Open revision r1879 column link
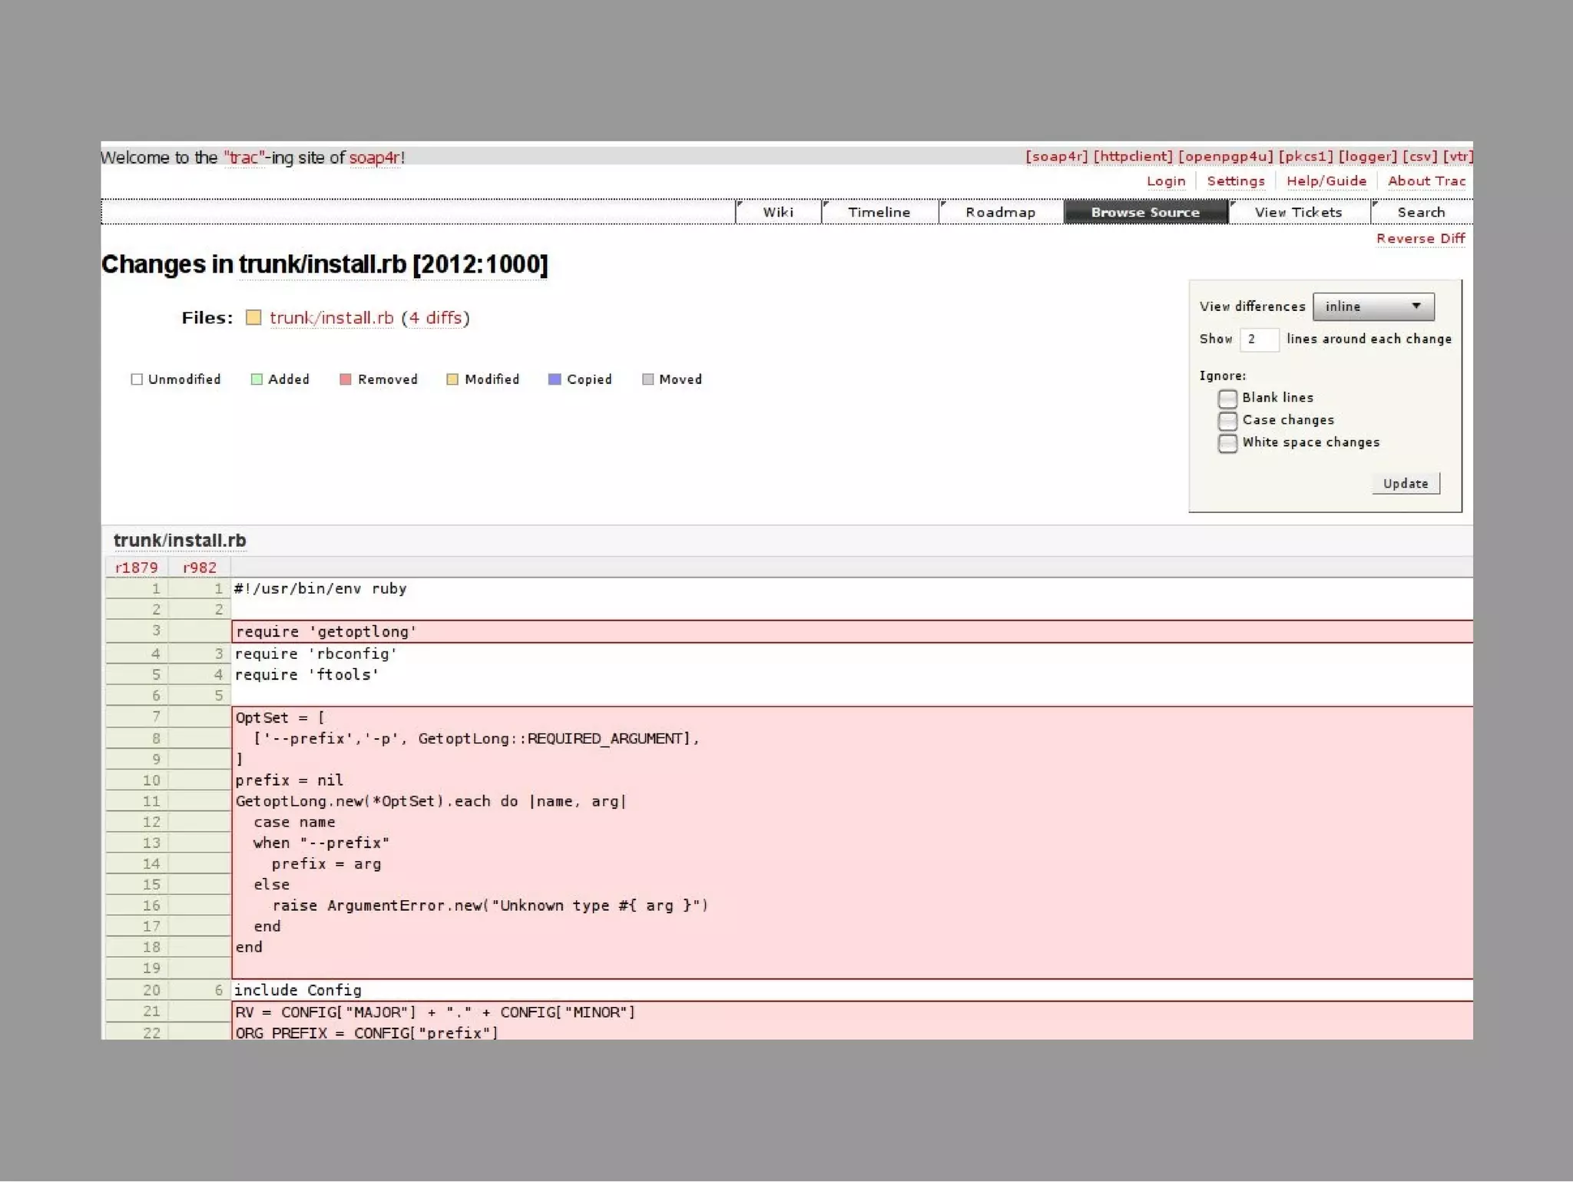Viewport: 1573px width, 1182px height. (136, 568)
